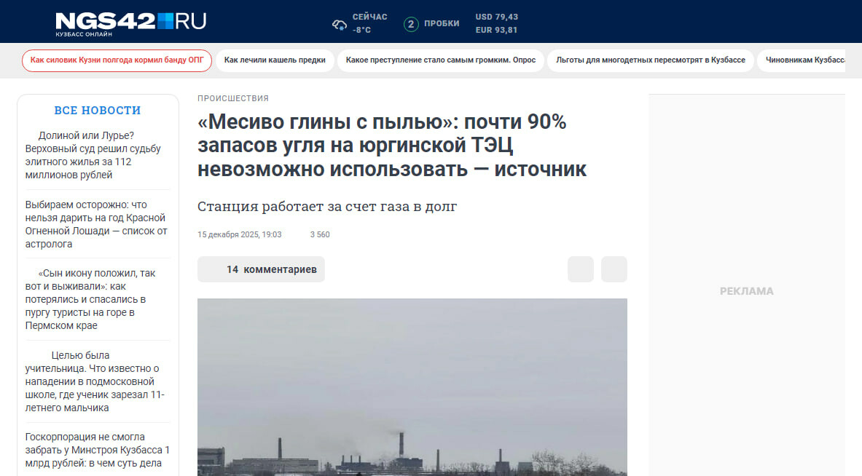Open the Происшествия category label

(x=233, y=98)
